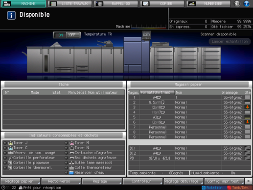
Task: Turn Température TR OFF
Action: 73,35
